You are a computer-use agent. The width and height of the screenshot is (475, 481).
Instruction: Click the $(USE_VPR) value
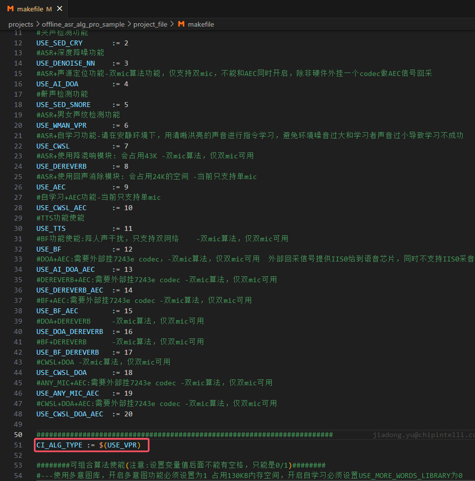[x=119, y=445]
